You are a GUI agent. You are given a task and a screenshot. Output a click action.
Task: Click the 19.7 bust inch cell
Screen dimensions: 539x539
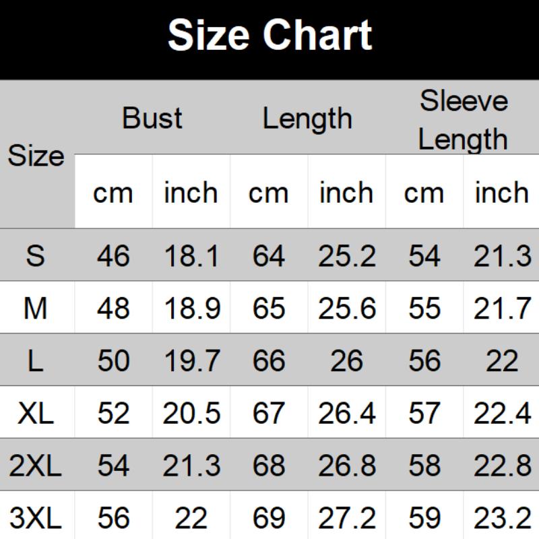click(191, 361)
